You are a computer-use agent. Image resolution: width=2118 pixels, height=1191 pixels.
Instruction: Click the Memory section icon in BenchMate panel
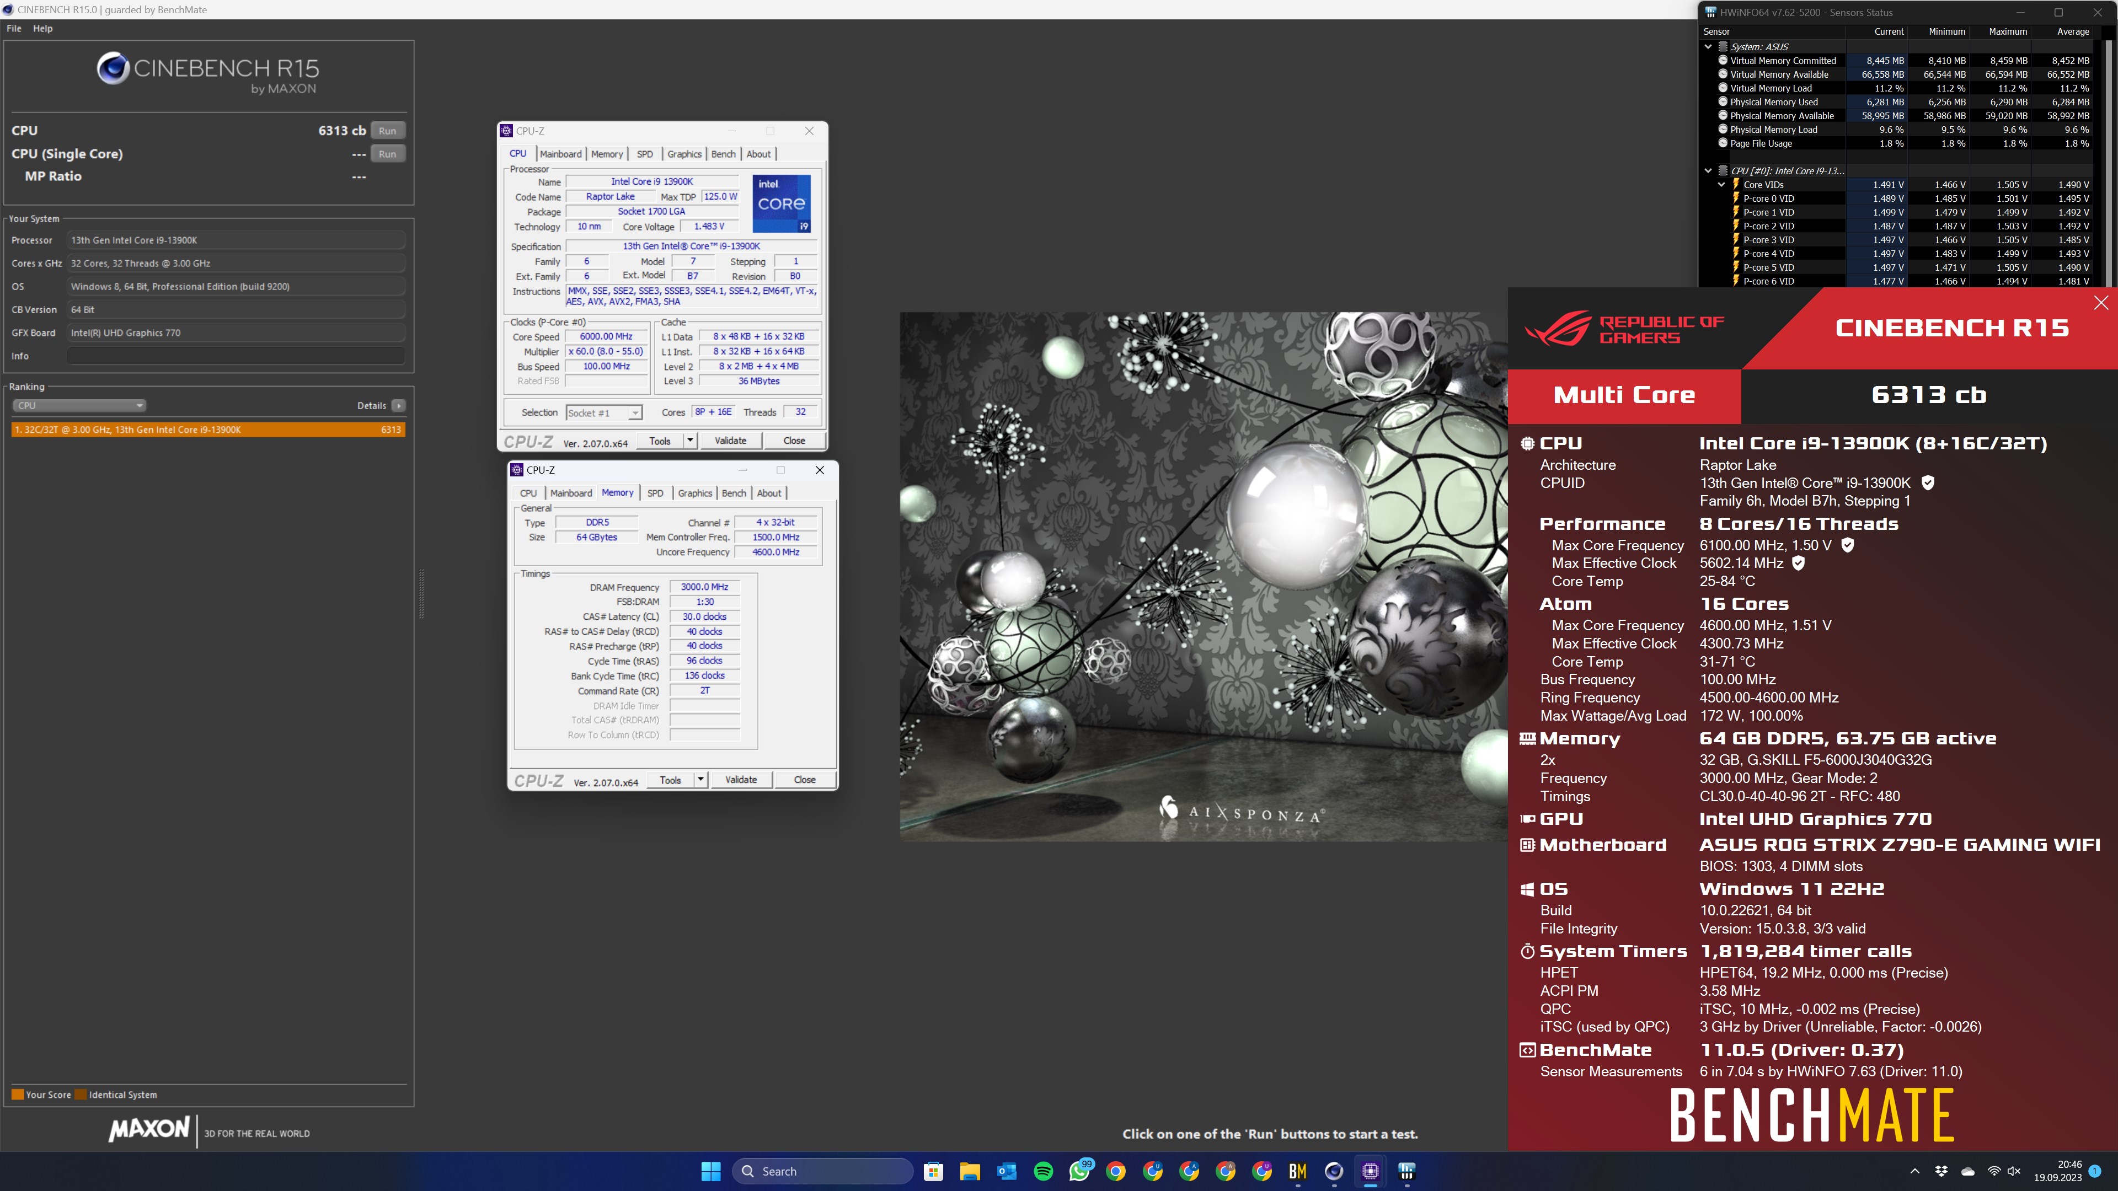pyautogui.click(x=1528, y=739)
